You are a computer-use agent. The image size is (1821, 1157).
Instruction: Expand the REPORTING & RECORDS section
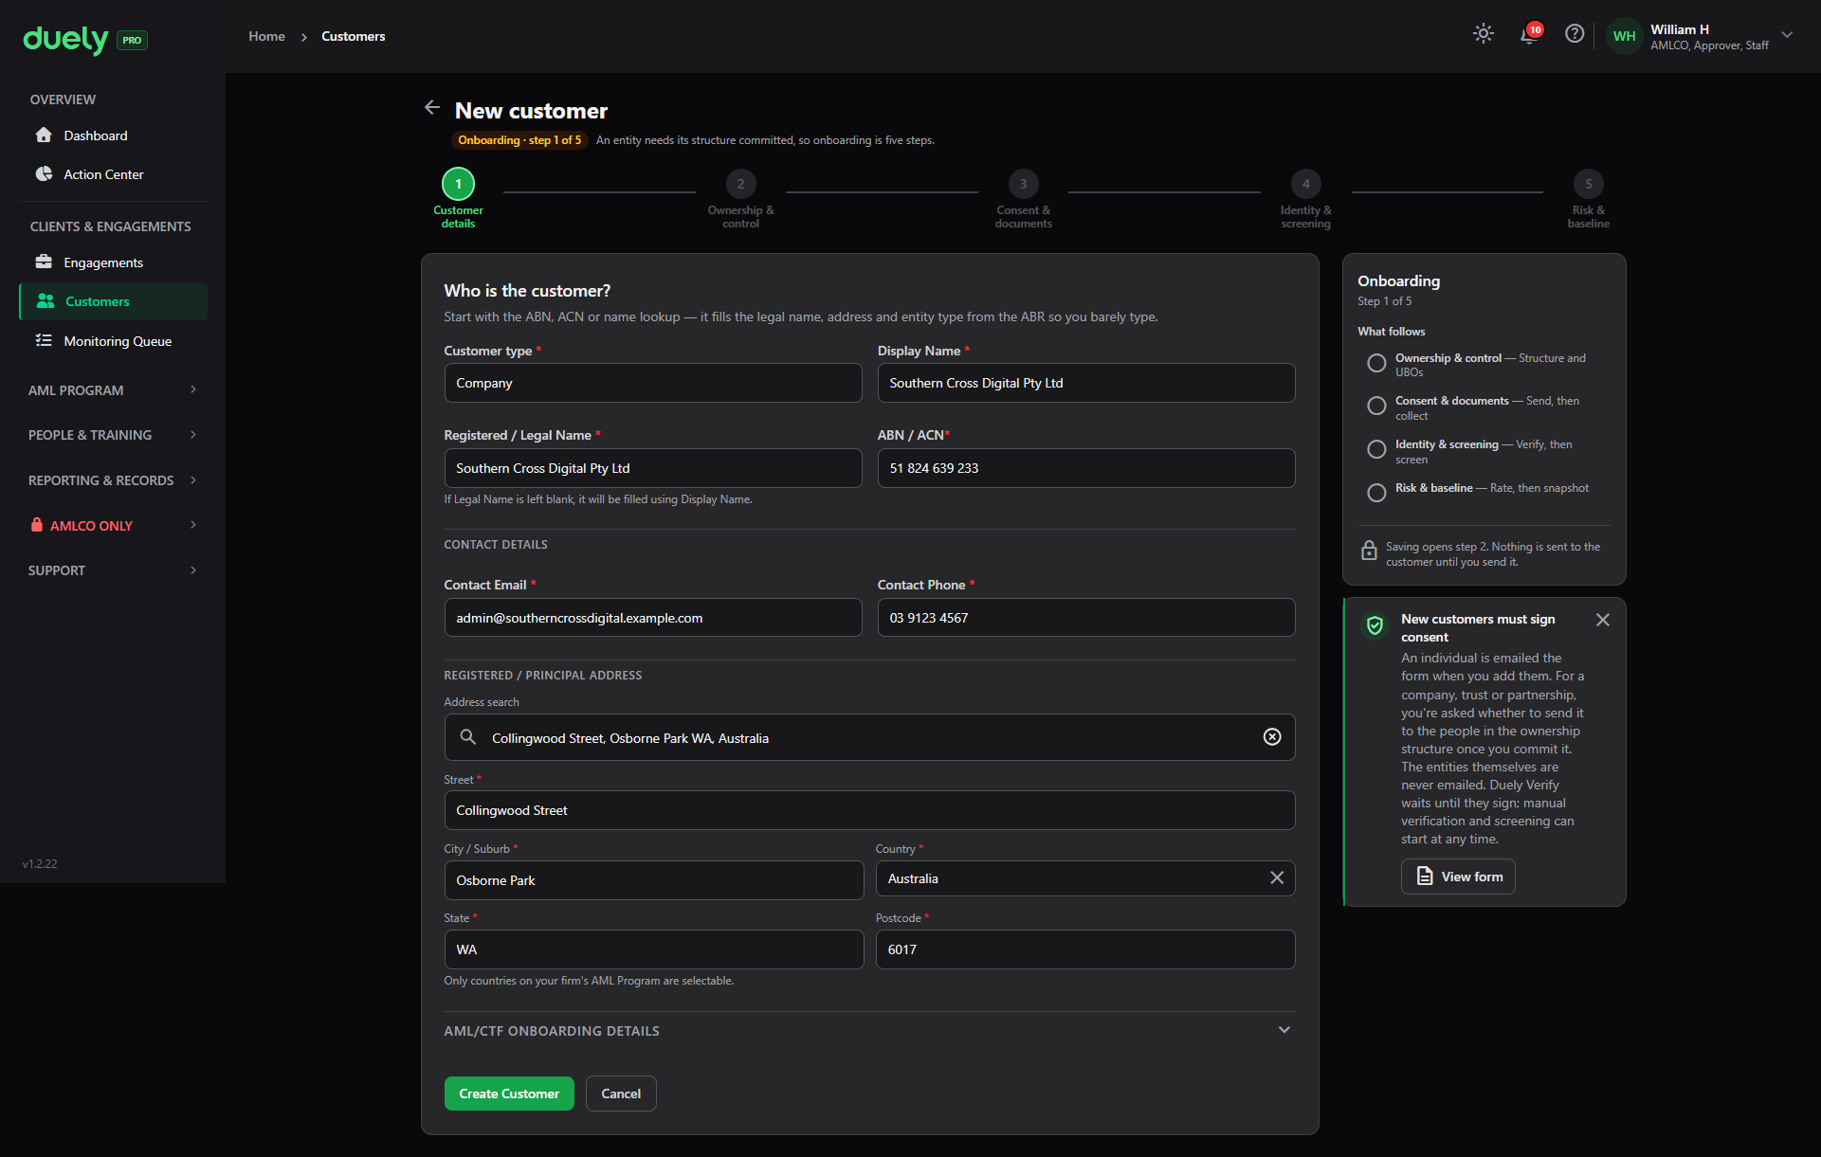pyautogui.click(x=113, y=479)
